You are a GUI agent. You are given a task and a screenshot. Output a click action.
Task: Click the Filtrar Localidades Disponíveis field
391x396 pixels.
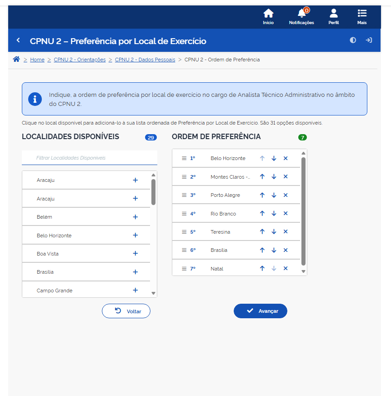90,158
